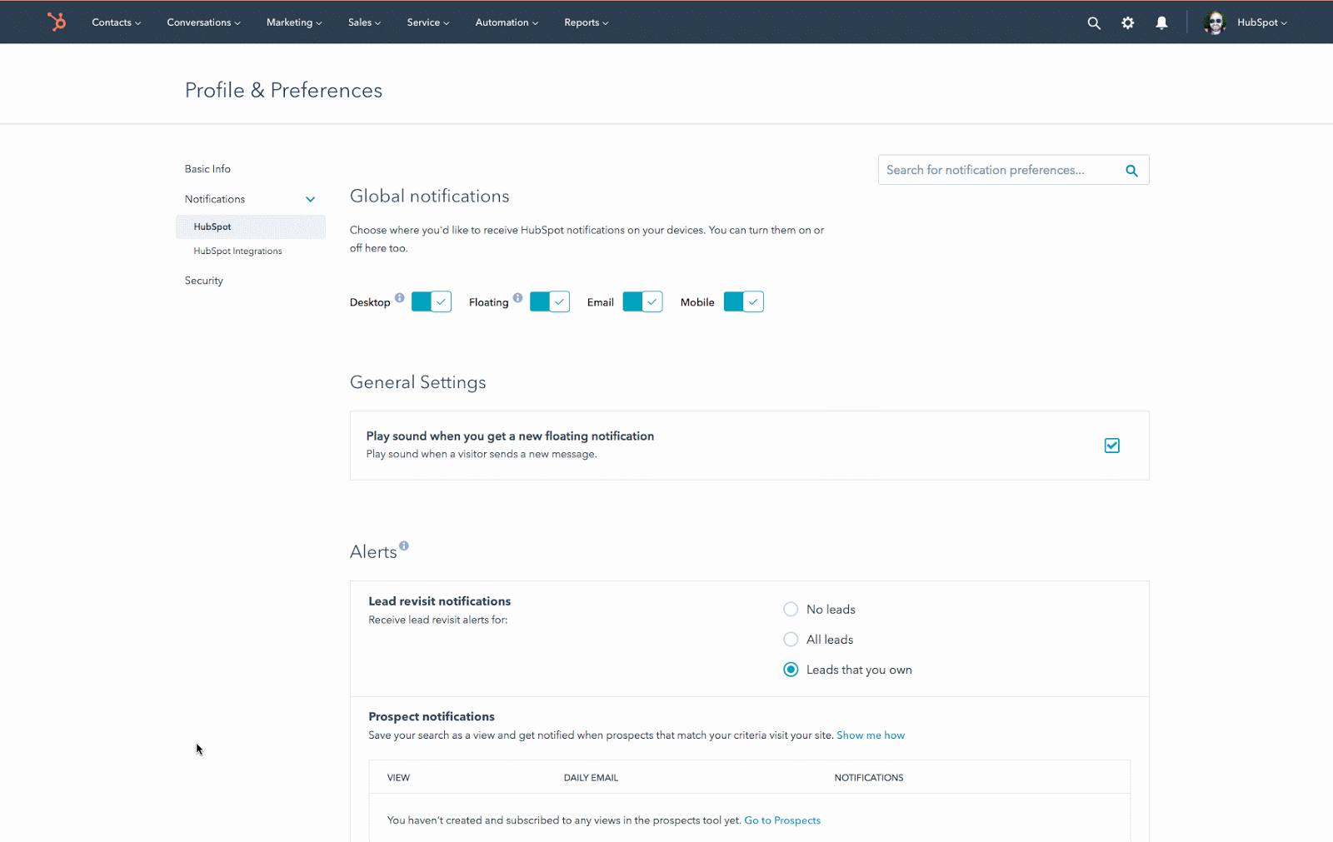Turn off the Mobile notifications switch
This screenshot has width=1333, height=842.
point(743,301)
